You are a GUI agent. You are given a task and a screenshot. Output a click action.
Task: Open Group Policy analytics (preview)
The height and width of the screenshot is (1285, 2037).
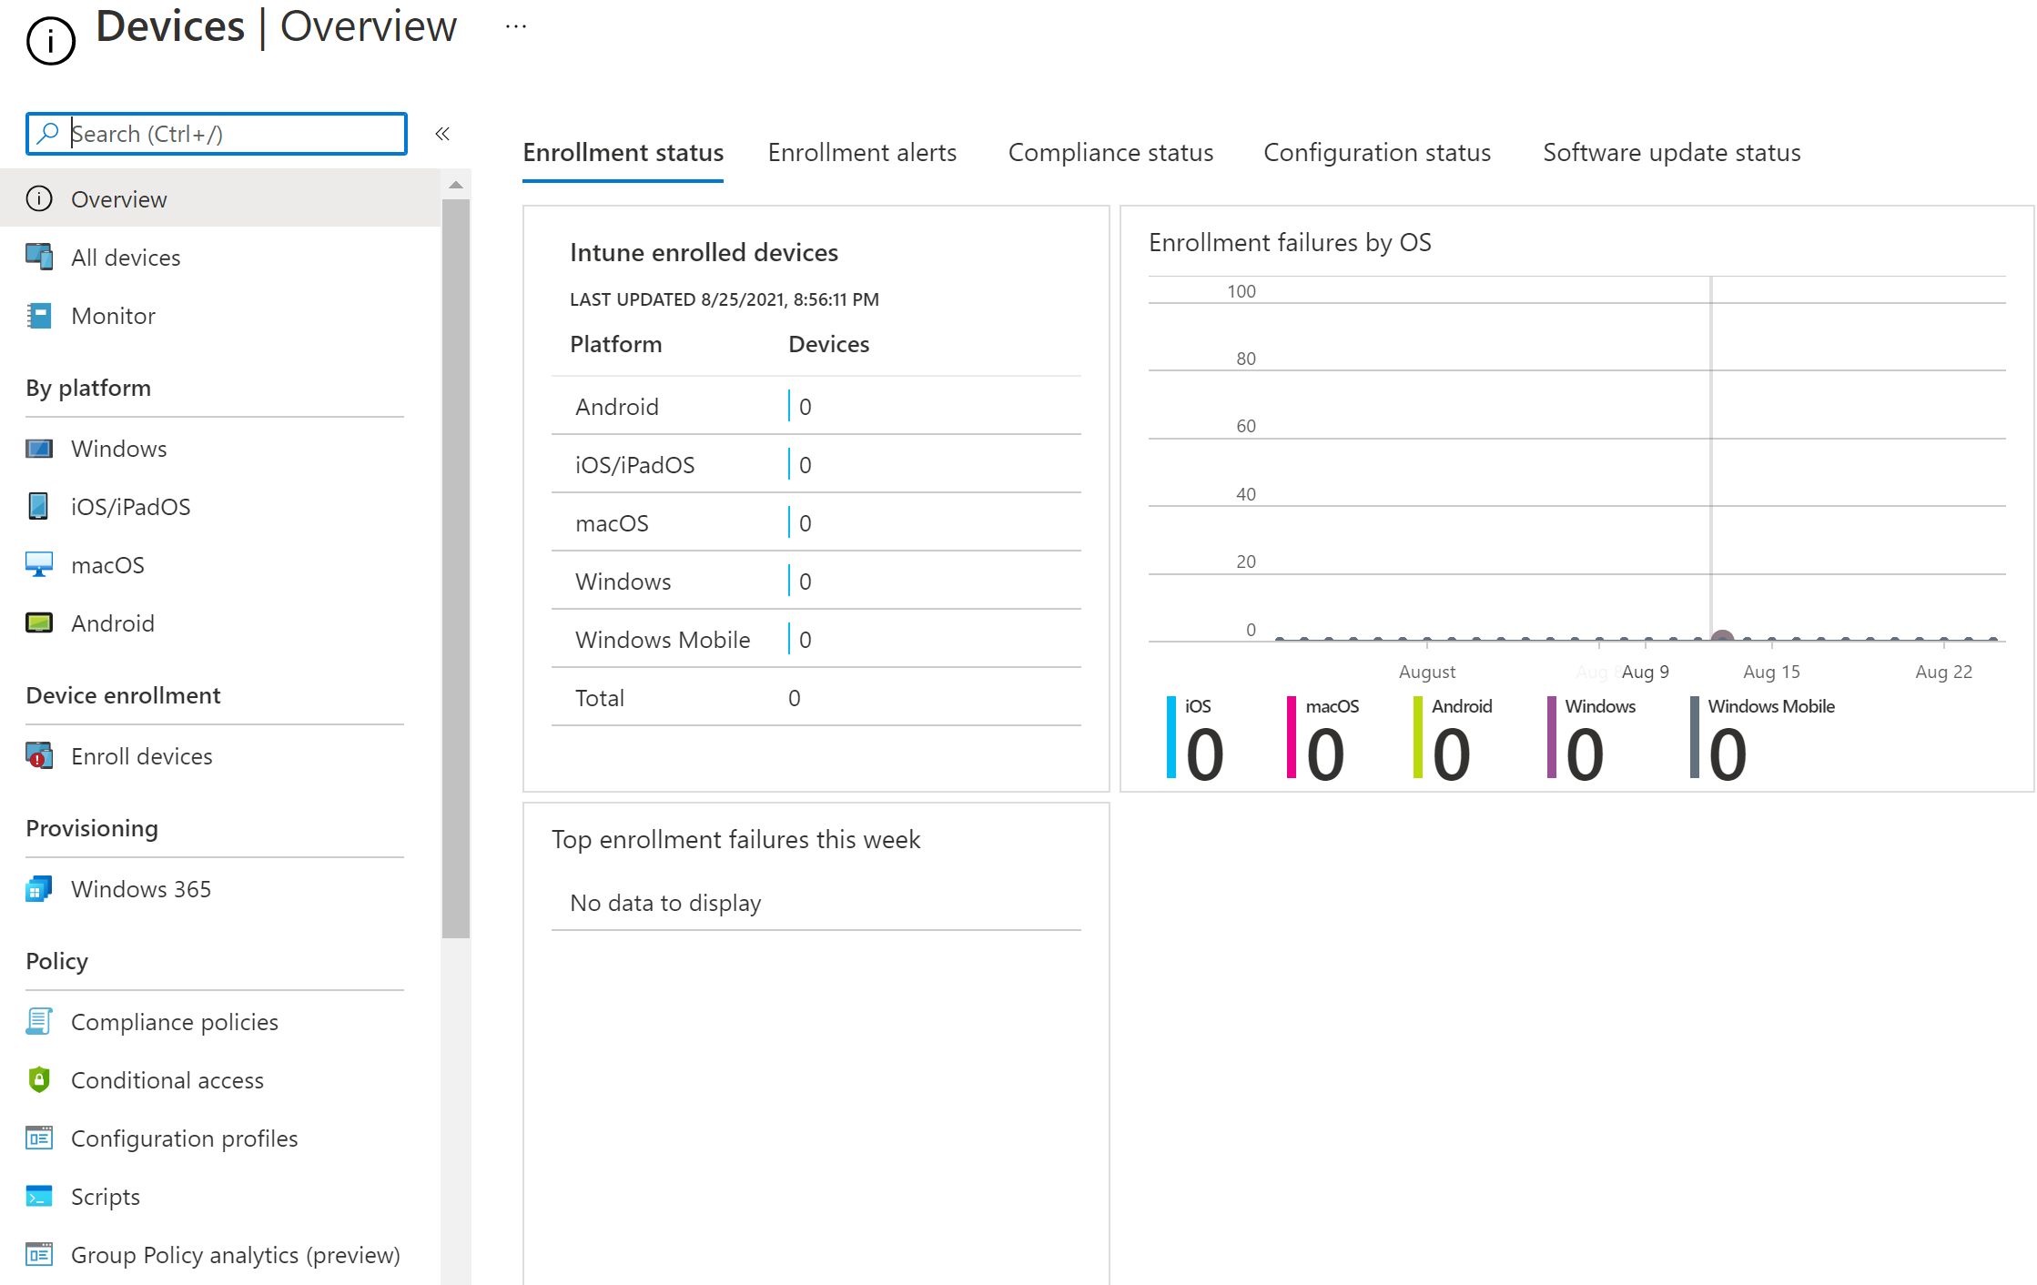(x=235, y=1254)
